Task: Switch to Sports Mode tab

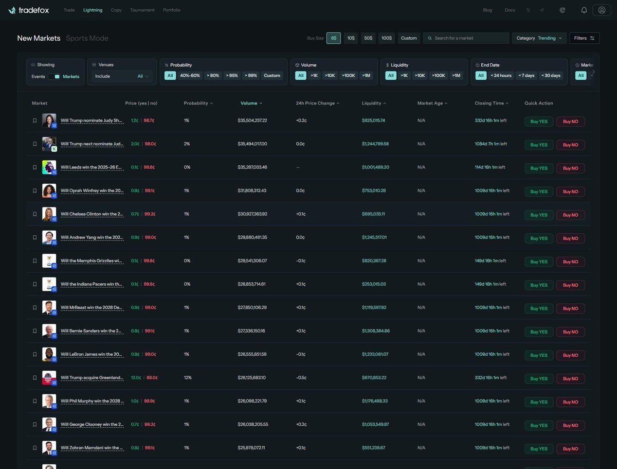Action: click(x=87, y=38)
